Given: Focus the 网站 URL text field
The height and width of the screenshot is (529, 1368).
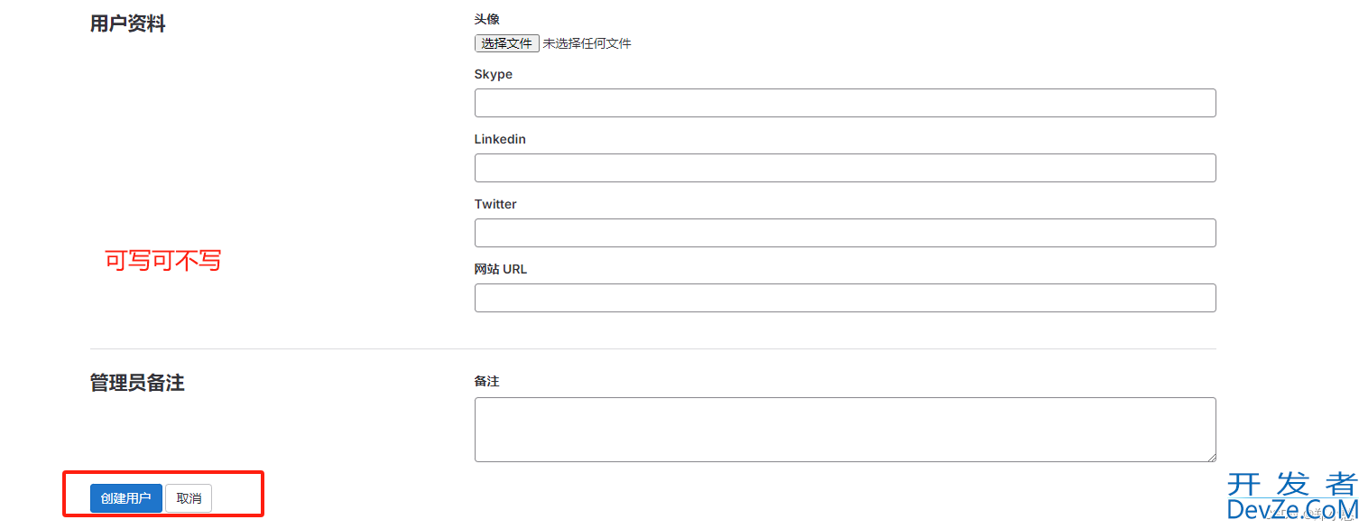Looking at the screenshot, I should (x=845, y=298).
